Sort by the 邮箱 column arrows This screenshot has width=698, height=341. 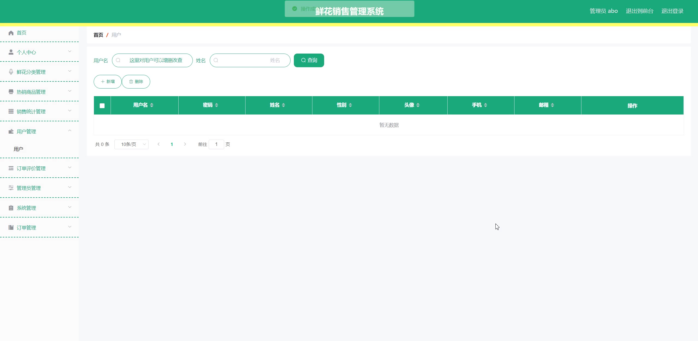pyautogui.click(x=552, y=105)
